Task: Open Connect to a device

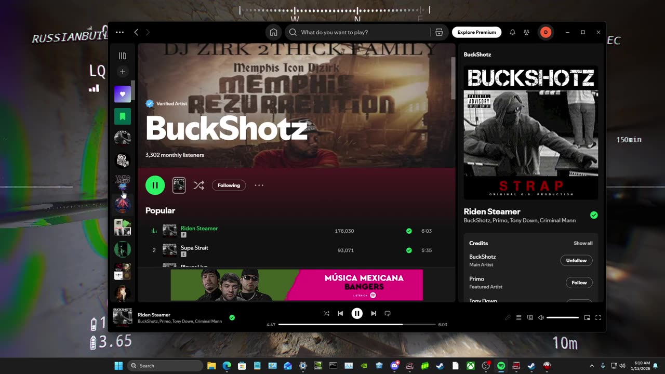Action: click(530, 317)
